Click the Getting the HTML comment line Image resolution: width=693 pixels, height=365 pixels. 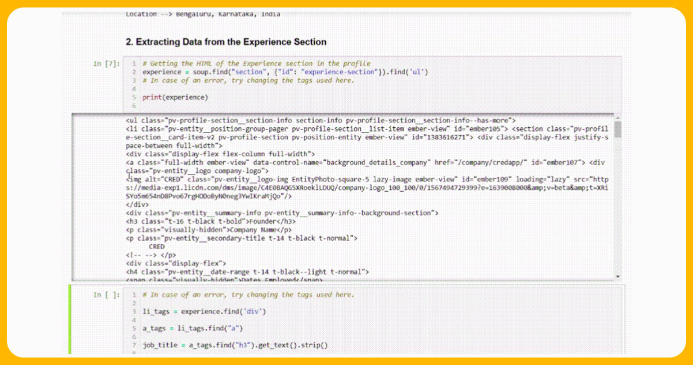tap(256, 64)
